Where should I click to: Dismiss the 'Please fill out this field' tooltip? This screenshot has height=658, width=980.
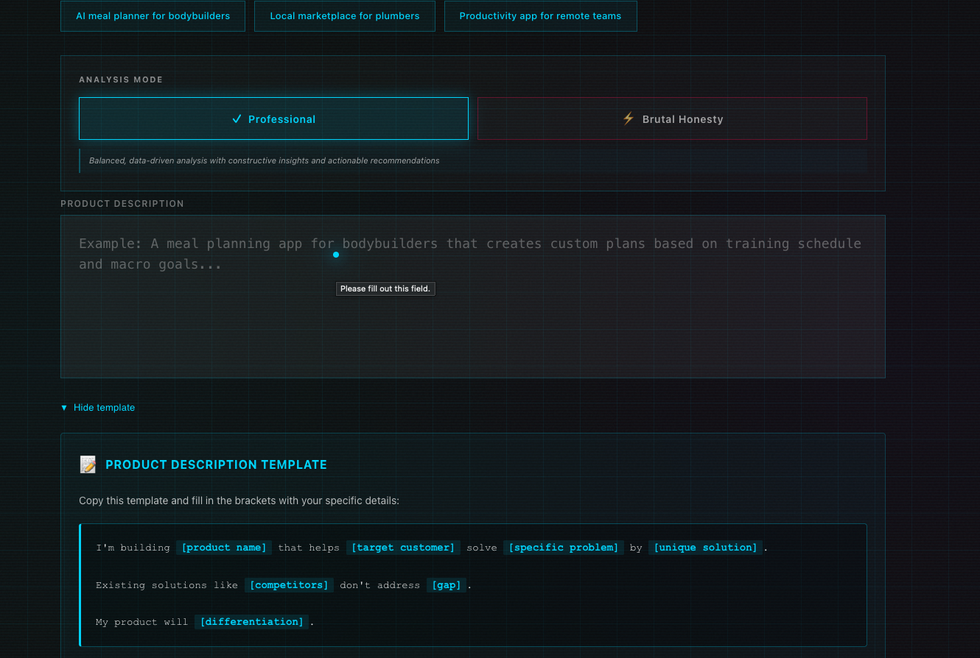click(385, 289)
